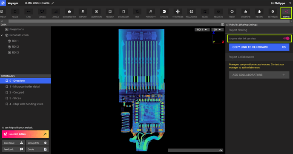Open the Share panel icon

[x=286, y=13]
